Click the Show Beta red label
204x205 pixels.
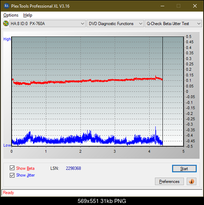[25, 168]
